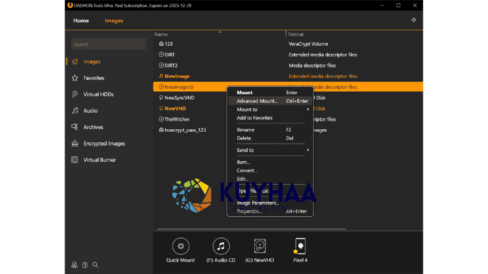Click the DAEMON Tools logo in title bar

coord(70,5)
